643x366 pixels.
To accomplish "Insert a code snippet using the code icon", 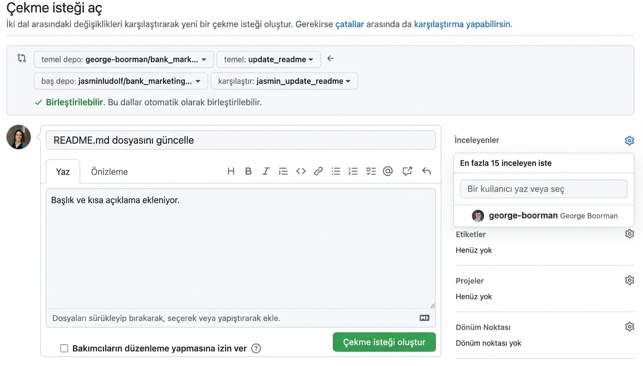I will point(300,171).
